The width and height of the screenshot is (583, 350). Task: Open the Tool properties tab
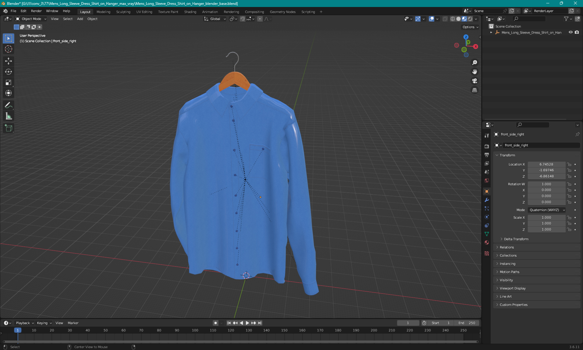487,136
